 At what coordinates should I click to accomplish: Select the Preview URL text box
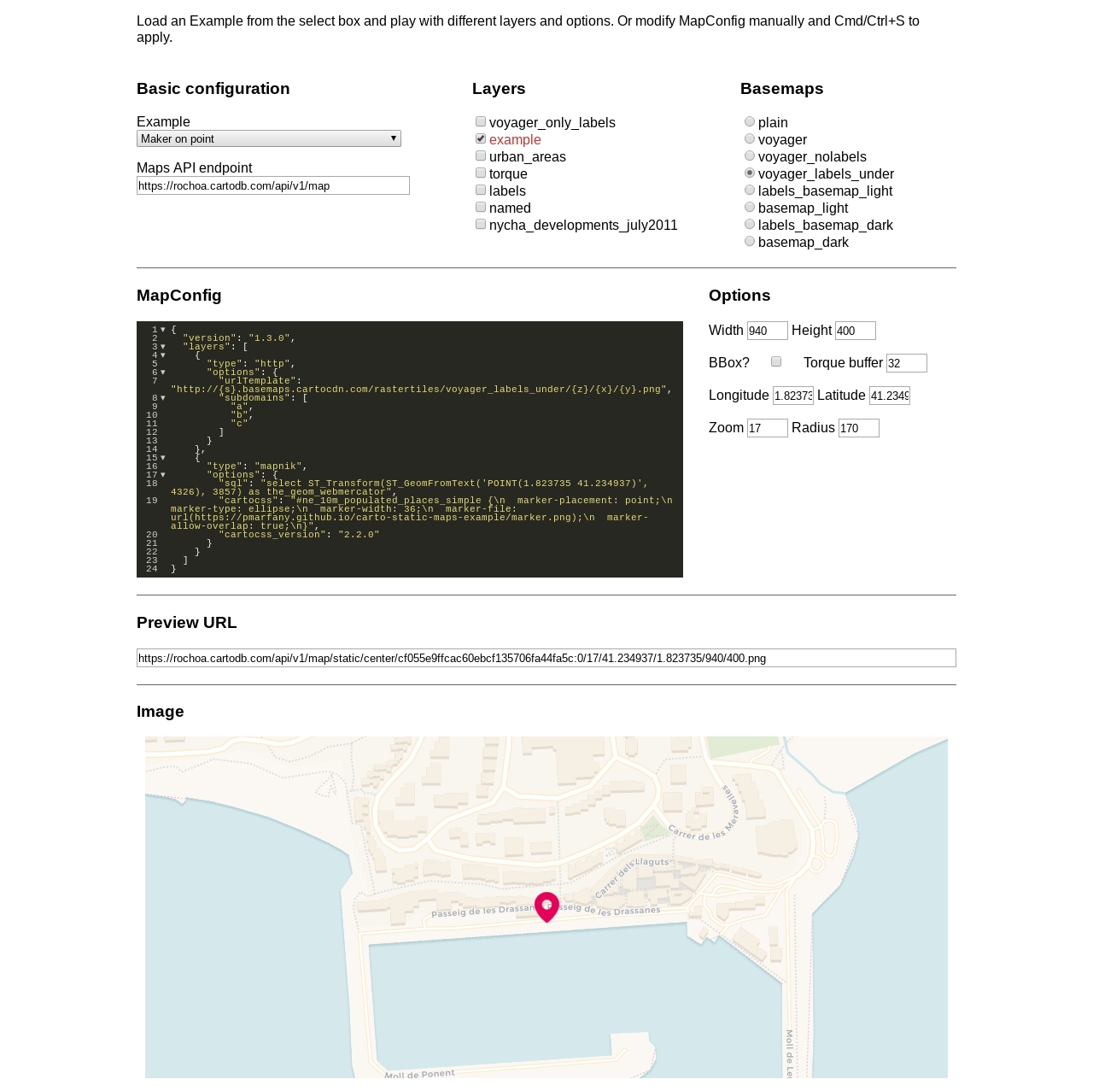pos(546,658)
